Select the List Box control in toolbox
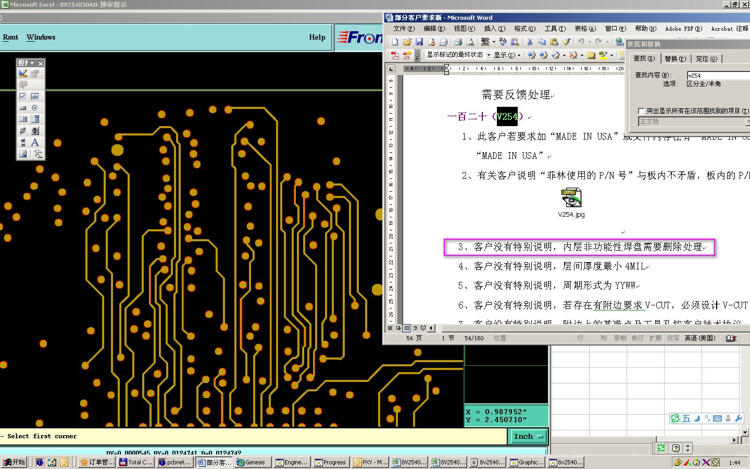Image resolution: width=750 pixels, height=469 pixels. pyautogui.click(x=23, y=119)
